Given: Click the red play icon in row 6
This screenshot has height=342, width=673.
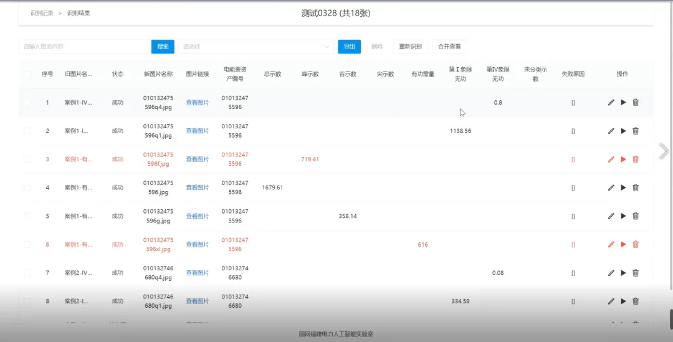Looking at the screenshot, I should [x=623, y=245].
